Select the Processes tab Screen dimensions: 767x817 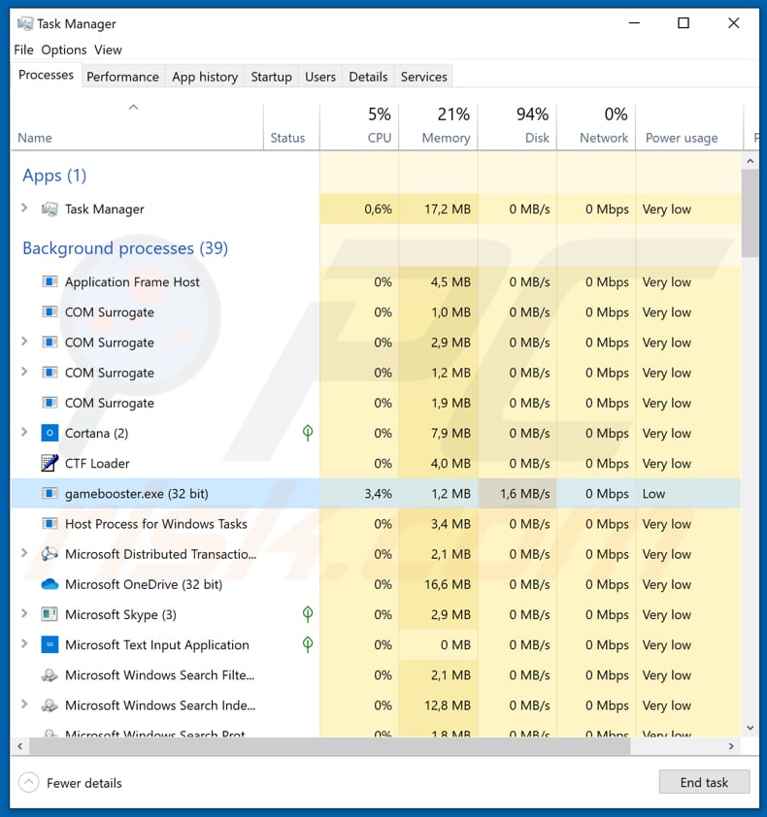pos(46,75)
